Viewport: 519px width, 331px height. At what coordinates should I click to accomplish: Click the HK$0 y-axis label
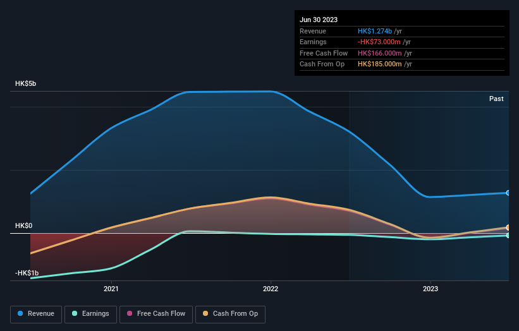[x=23, y=226]
